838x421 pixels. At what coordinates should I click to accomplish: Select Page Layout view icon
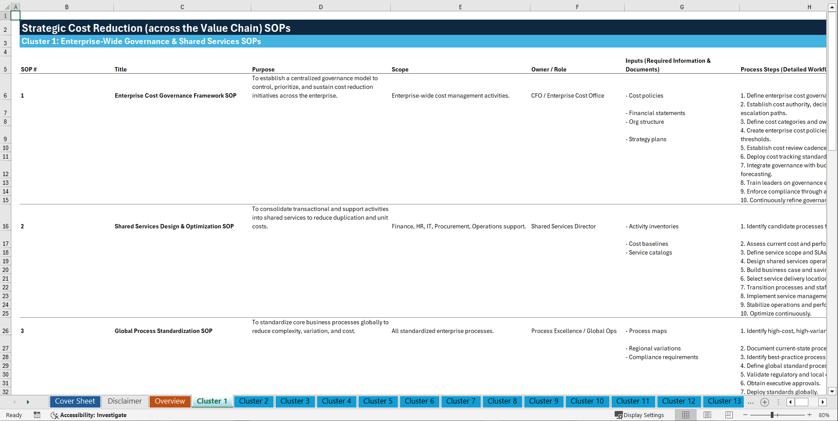point(707,415)
